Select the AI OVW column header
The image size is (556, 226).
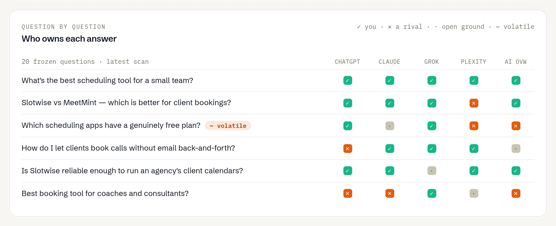point(516,62)
